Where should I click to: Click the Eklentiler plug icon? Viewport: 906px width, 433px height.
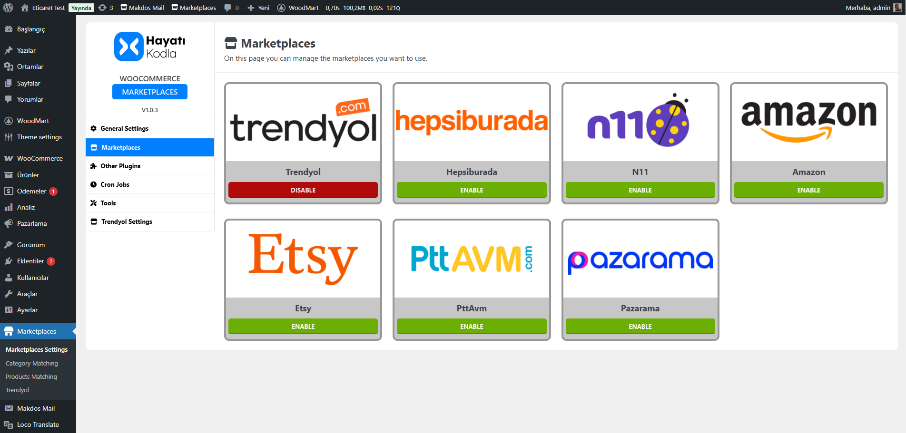[x=9, y=261]
